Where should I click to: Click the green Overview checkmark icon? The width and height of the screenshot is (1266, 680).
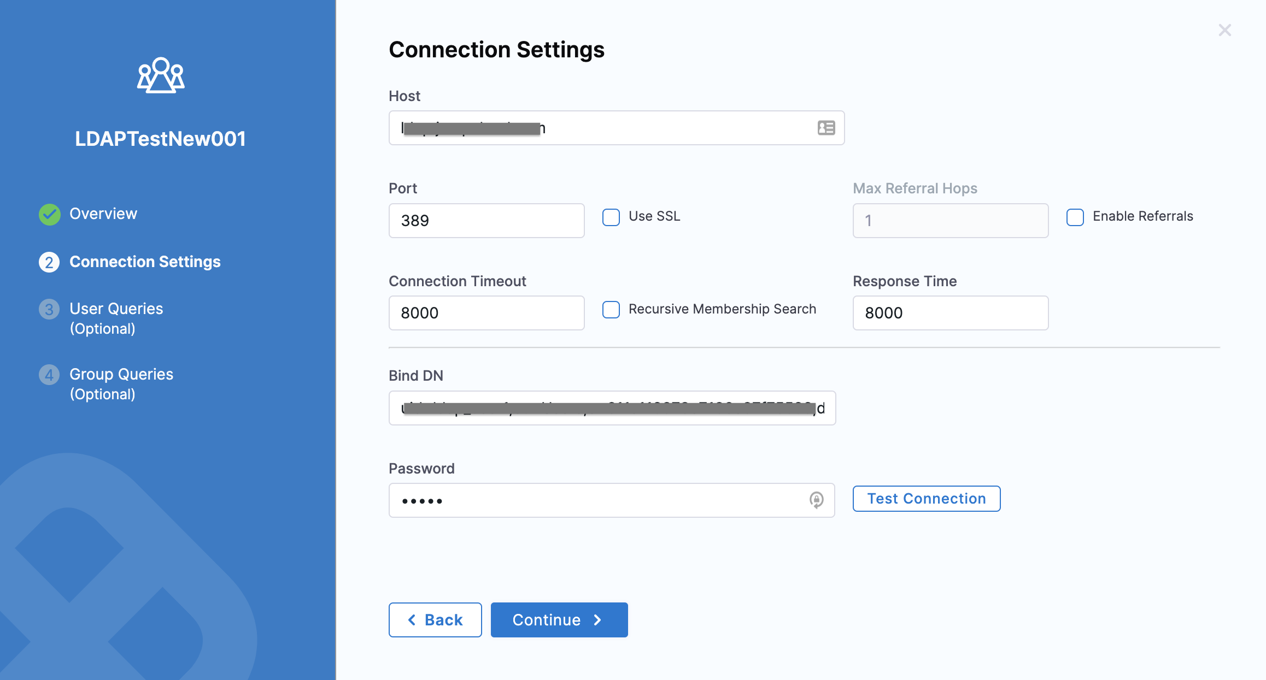(x=49, y=214)
